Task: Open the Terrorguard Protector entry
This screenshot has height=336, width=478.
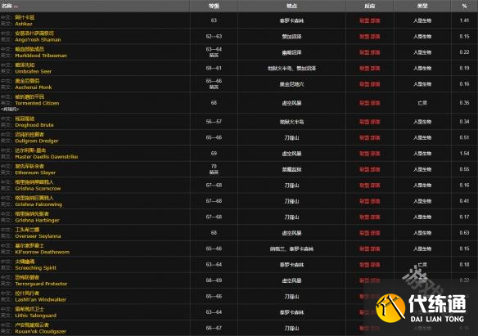Action: tap(41, 284)
